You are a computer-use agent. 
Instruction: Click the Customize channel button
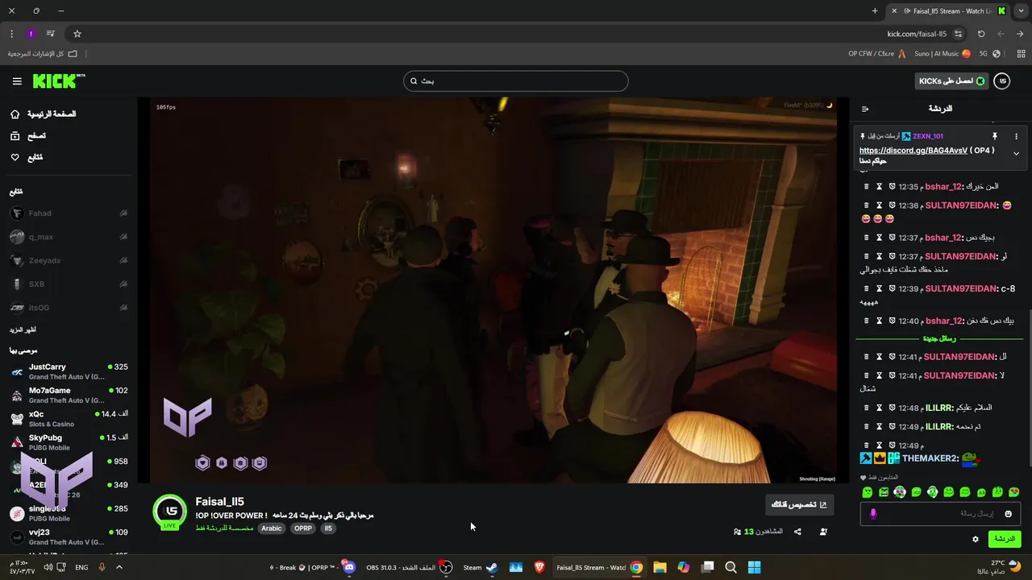(x=799, y=505)
